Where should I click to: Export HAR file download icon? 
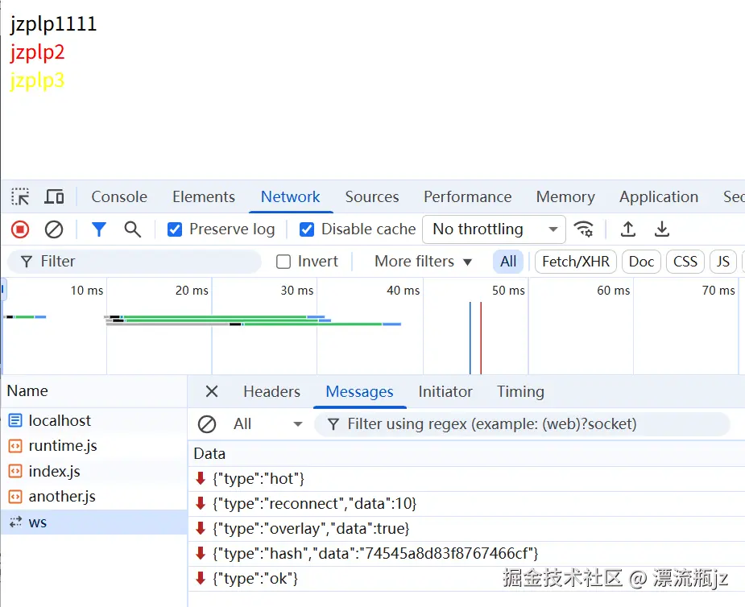pyautogui.click(x=662, y=229)
